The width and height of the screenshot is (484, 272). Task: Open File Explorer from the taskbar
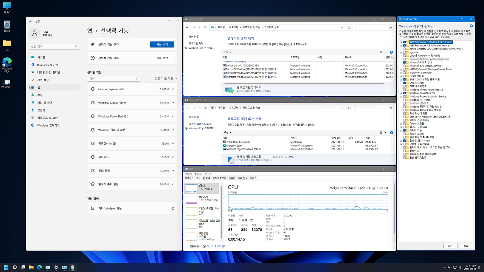click(31, 267)
